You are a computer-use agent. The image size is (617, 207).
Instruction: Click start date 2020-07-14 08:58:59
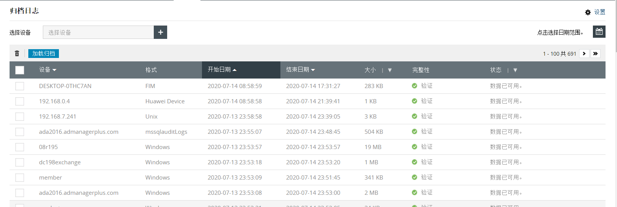click(x=235, y=86)
